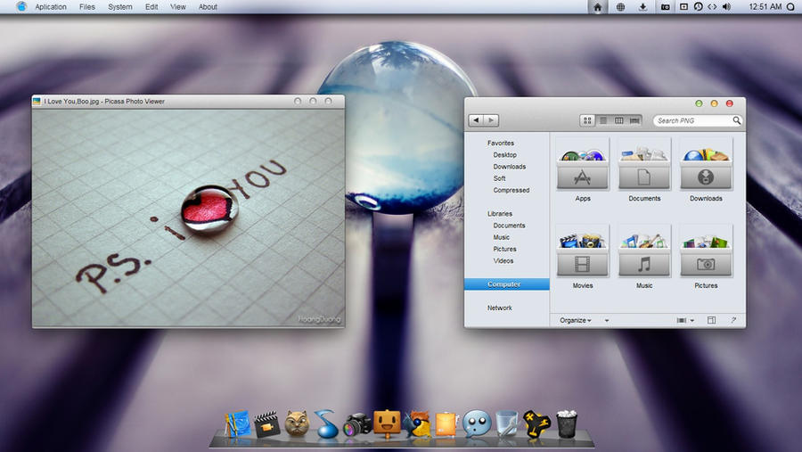Select Music under Libraries
802x452 pixels.
pyautogui.click(x=501, y=237)
